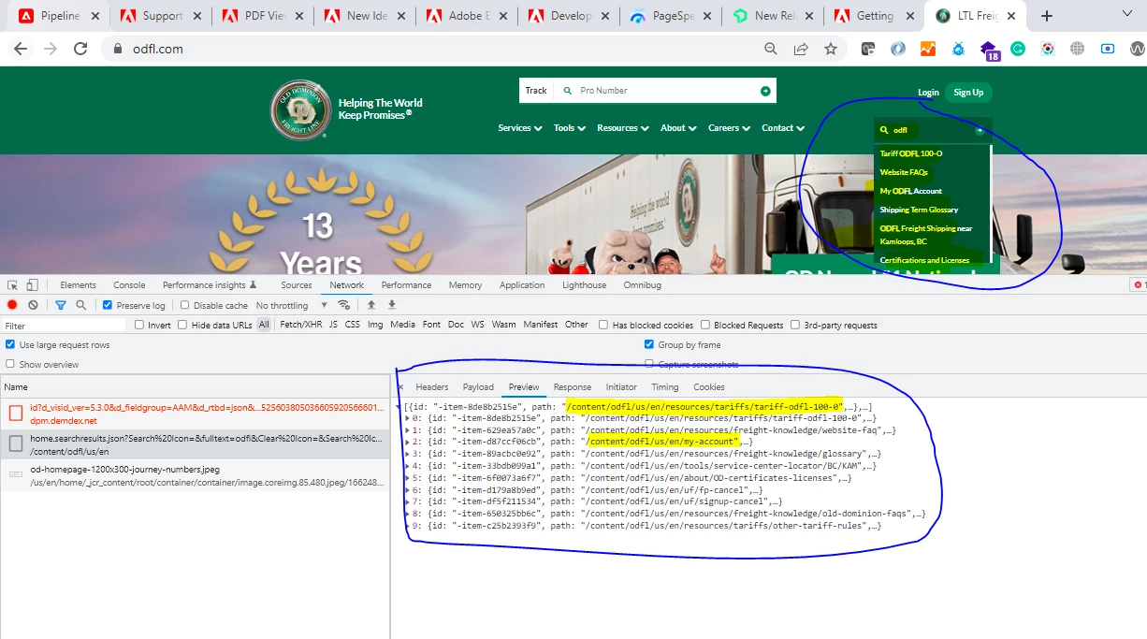Select the home.searchresults.json request row
This screenshot has height=639, width=1147.
195,443
